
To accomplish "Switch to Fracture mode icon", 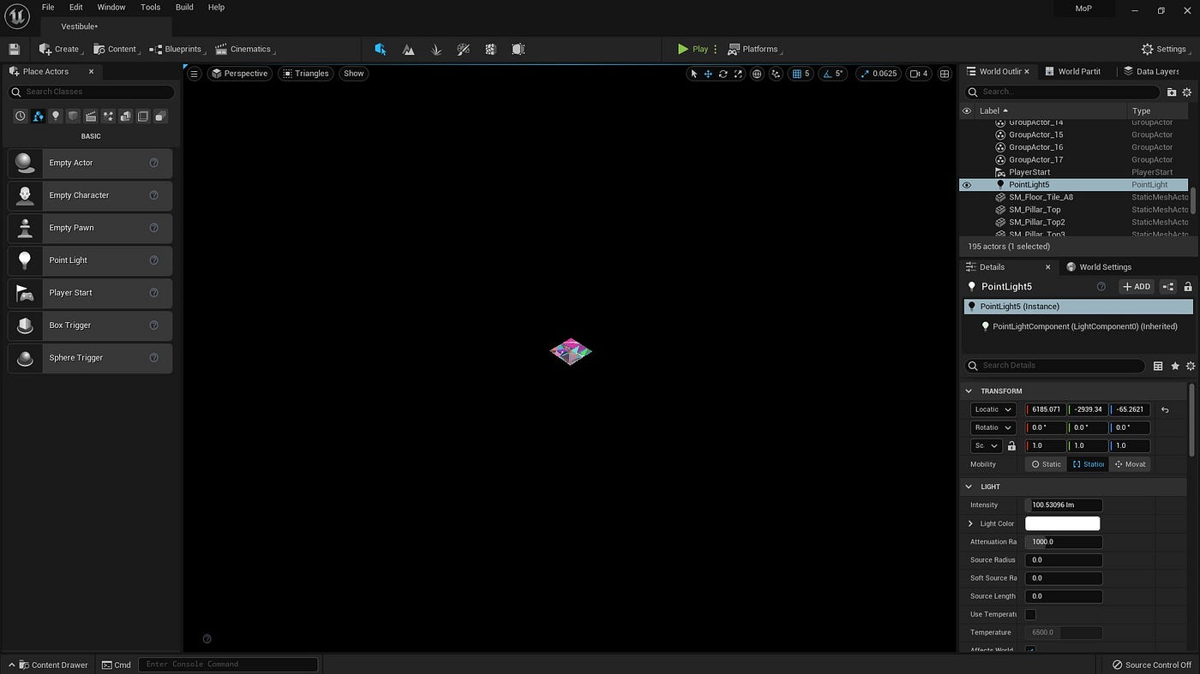I will (x=491, y=50).
